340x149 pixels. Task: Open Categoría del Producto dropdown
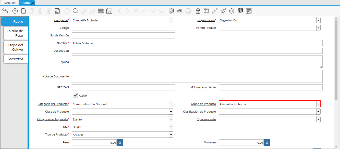[171, 104]
